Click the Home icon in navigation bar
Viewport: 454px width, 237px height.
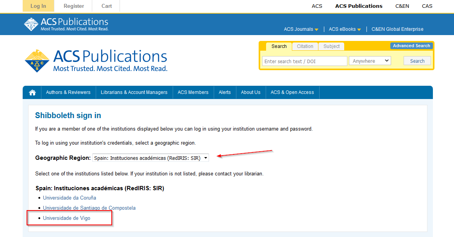point(32,92)
